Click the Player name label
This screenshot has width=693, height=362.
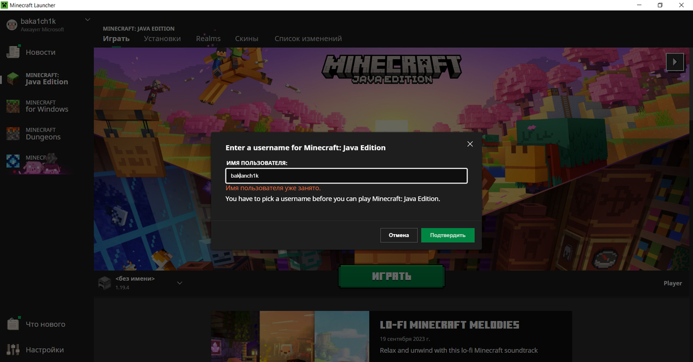point(673,284)
